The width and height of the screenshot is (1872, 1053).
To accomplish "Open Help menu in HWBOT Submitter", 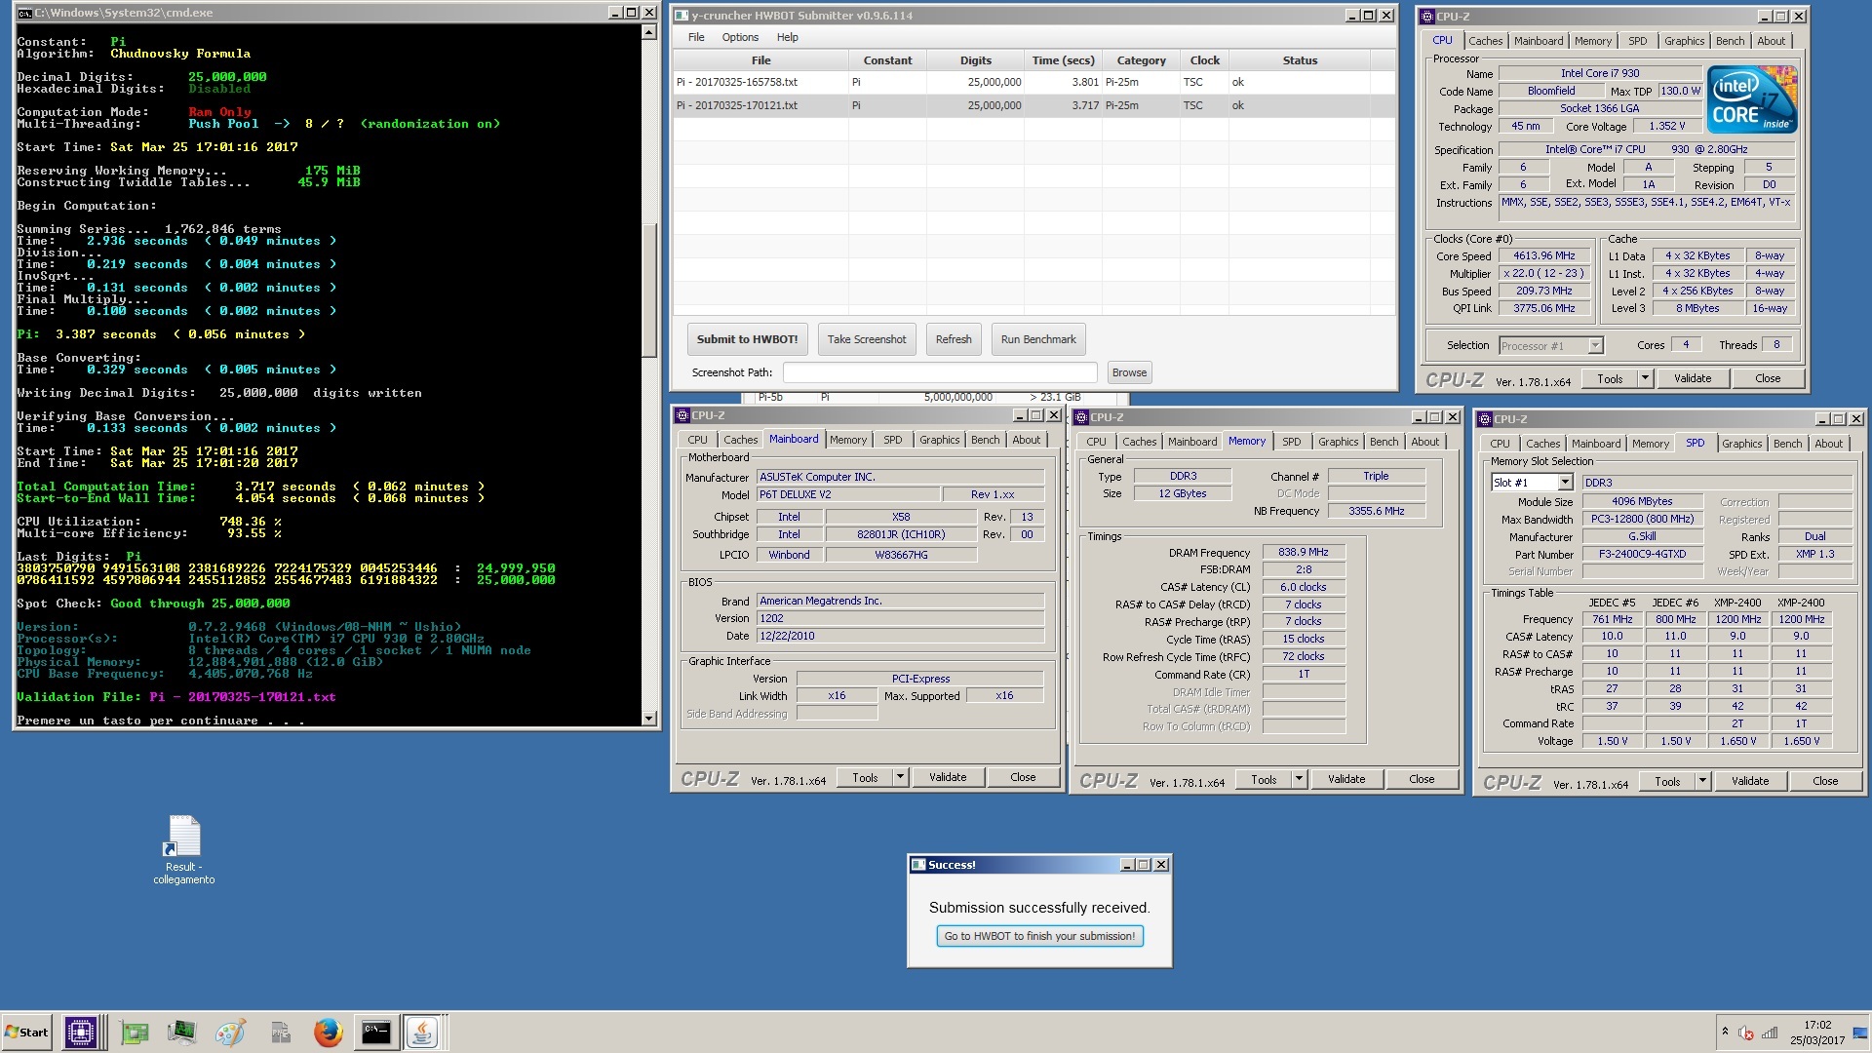I will [x=787, y=37].
